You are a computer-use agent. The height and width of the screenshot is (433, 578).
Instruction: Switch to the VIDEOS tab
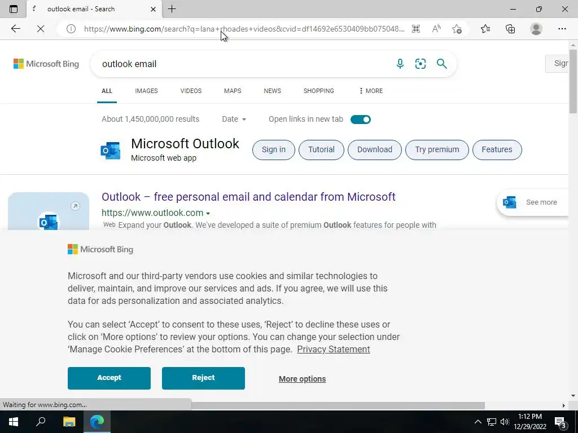point(191,91)
